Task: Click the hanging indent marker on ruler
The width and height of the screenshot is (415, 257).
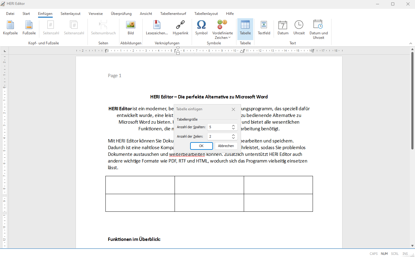Action: coord(178,52)
